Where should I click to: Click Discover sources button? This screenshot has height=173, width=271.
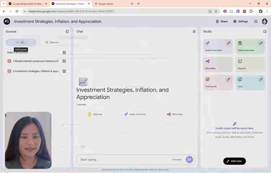[52, 43]
